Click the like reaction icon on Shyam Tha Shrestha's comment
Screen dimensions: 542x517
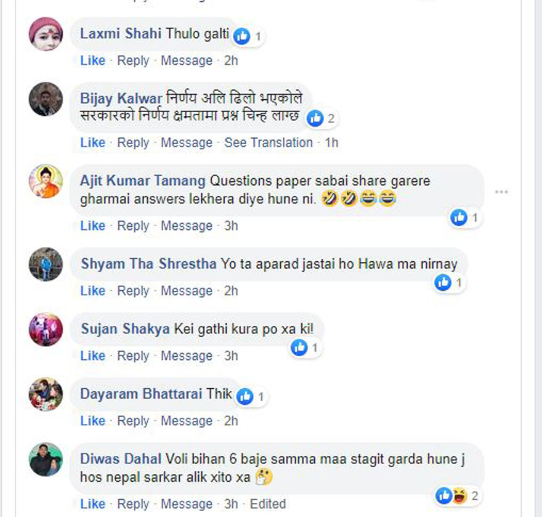click(443, 282)
